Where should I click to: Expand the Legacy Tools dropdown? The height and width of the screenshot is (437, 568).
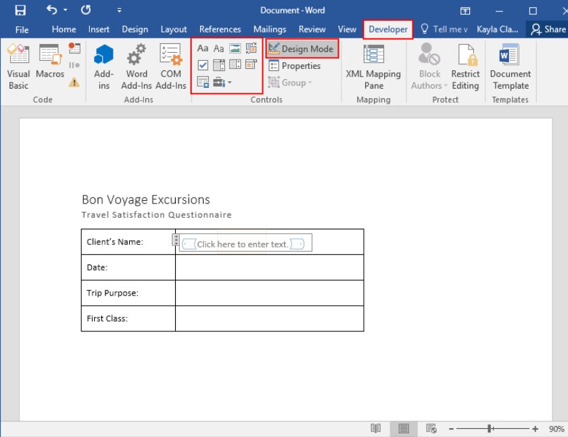point(229,82)
